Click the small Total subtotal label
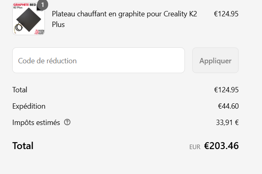Image resolution: width=262 pixels, height=174 pixels. click(x=20, y=90)
